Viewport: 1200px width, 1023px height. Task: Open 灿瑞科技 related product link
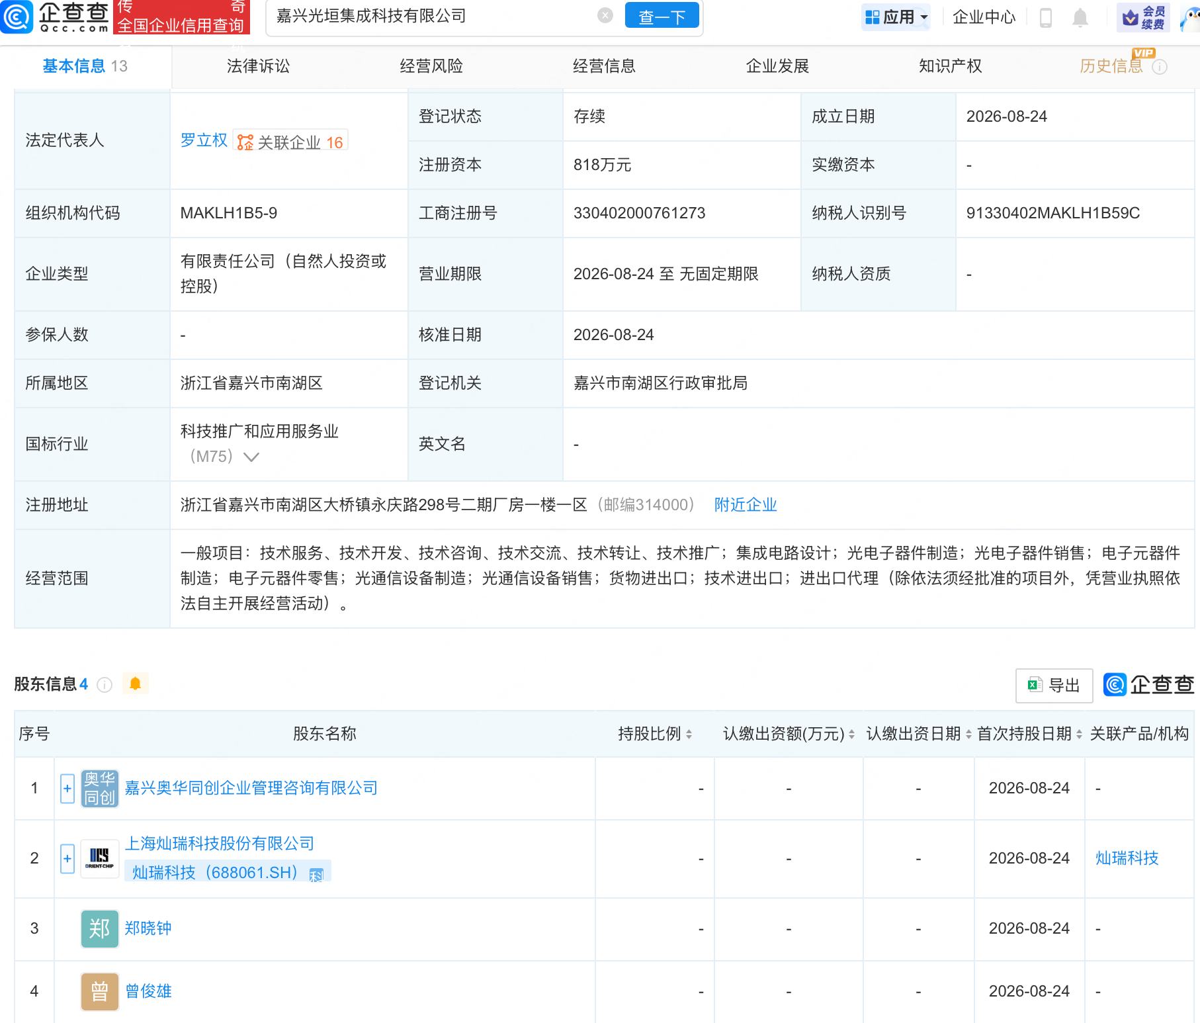pyautogui.click(x=1127, y=858)
